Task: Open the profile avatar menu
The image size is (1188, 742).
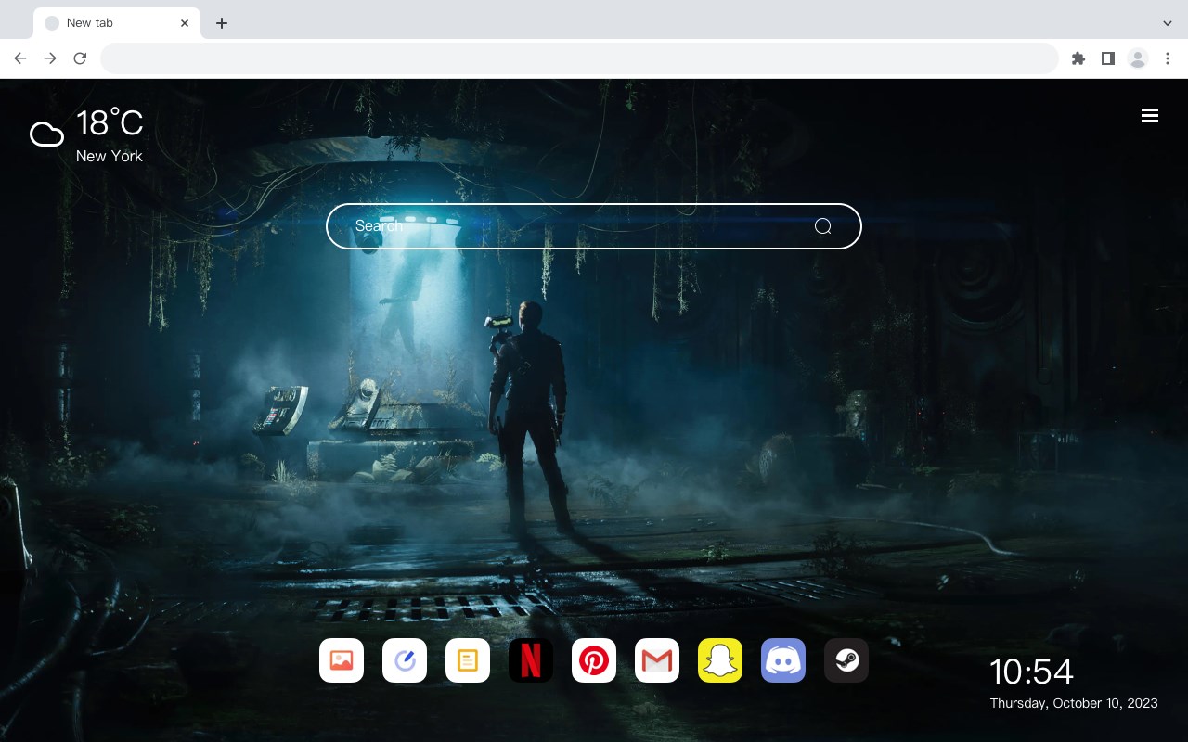Action: click(x=1138, y=58)
